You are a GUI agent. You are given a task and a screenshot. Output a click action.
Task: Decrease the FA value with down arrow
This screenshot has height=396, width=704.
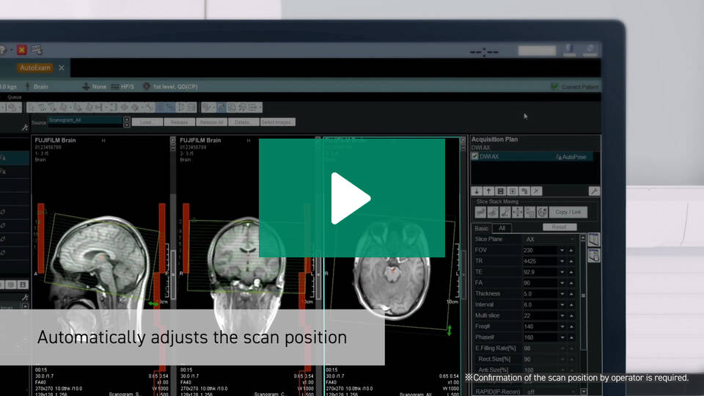tap(562, 283)
